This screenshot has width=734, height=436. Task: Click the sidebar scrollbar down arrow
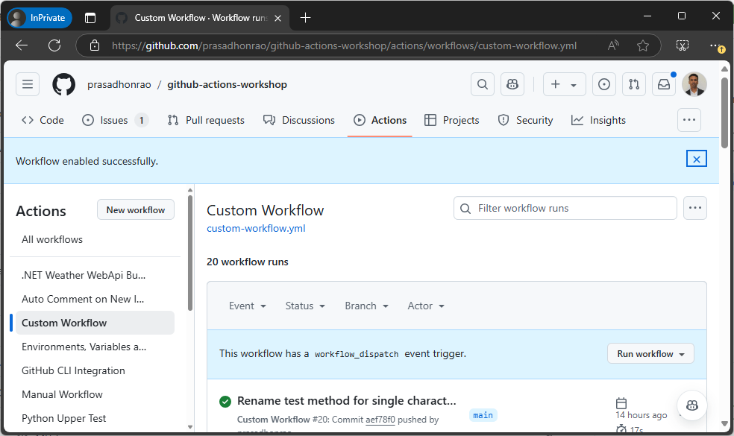190,426
